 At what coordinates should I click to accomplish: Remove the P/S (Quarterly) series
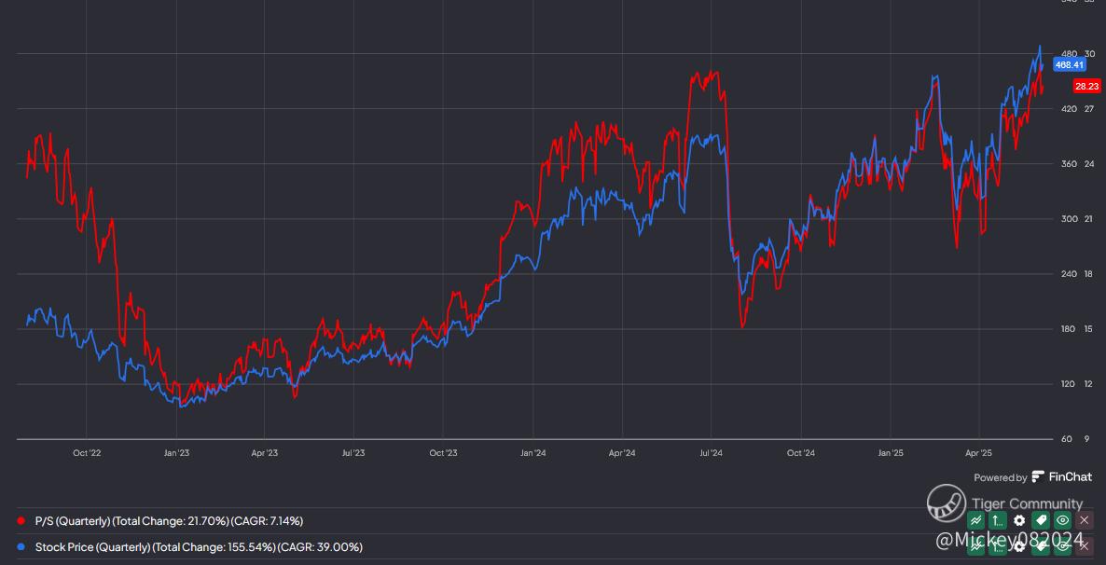click(1085, 520)
